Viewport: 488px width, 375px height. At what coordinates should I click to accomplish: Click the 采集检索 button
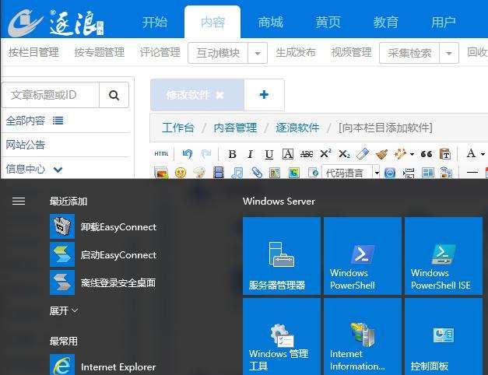(409, 53)
